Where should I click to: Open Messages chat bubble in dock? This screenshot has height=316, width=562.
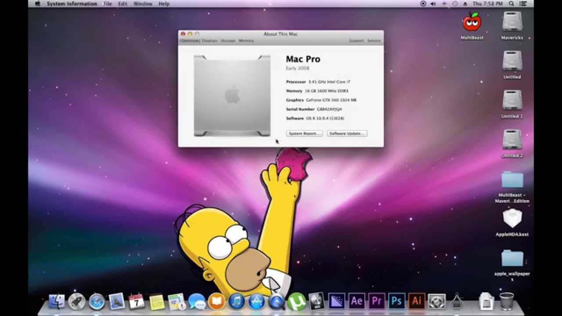coord(197,302)
